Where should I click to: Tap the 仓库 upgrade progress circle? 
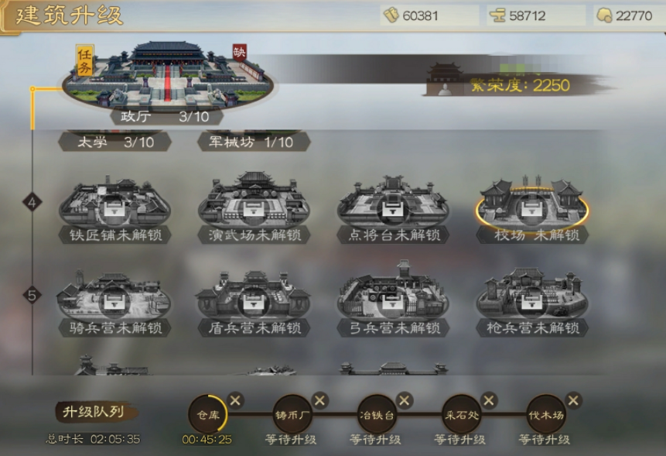coord(208,414)
